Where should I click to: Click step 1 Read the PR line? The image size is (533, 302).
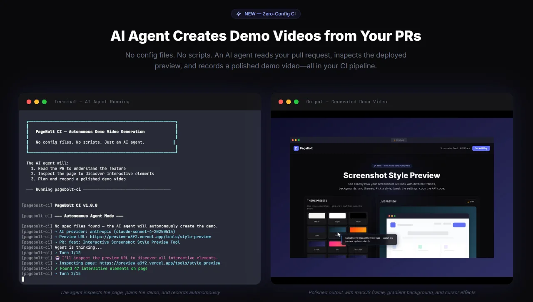point(78,169)
